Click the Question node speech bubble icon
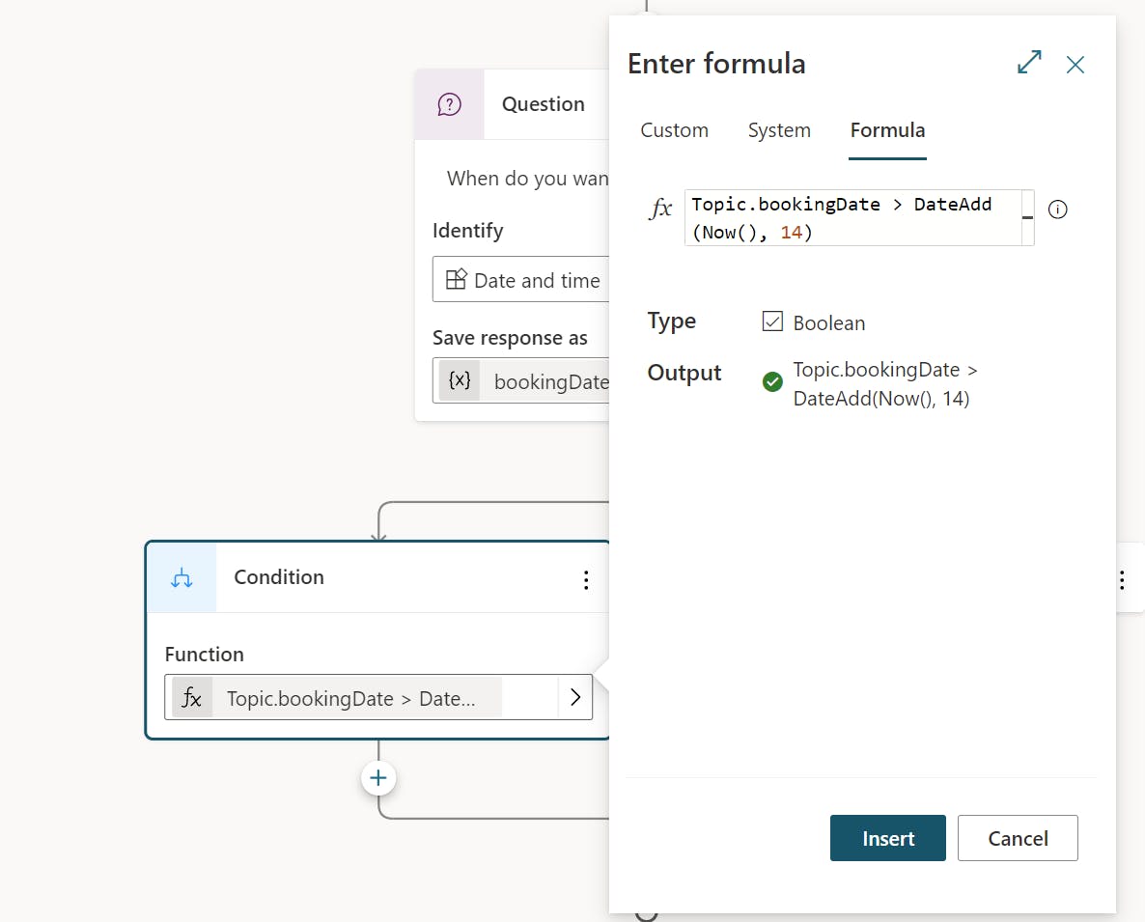The image size is (1145, 922). (449, 103)
